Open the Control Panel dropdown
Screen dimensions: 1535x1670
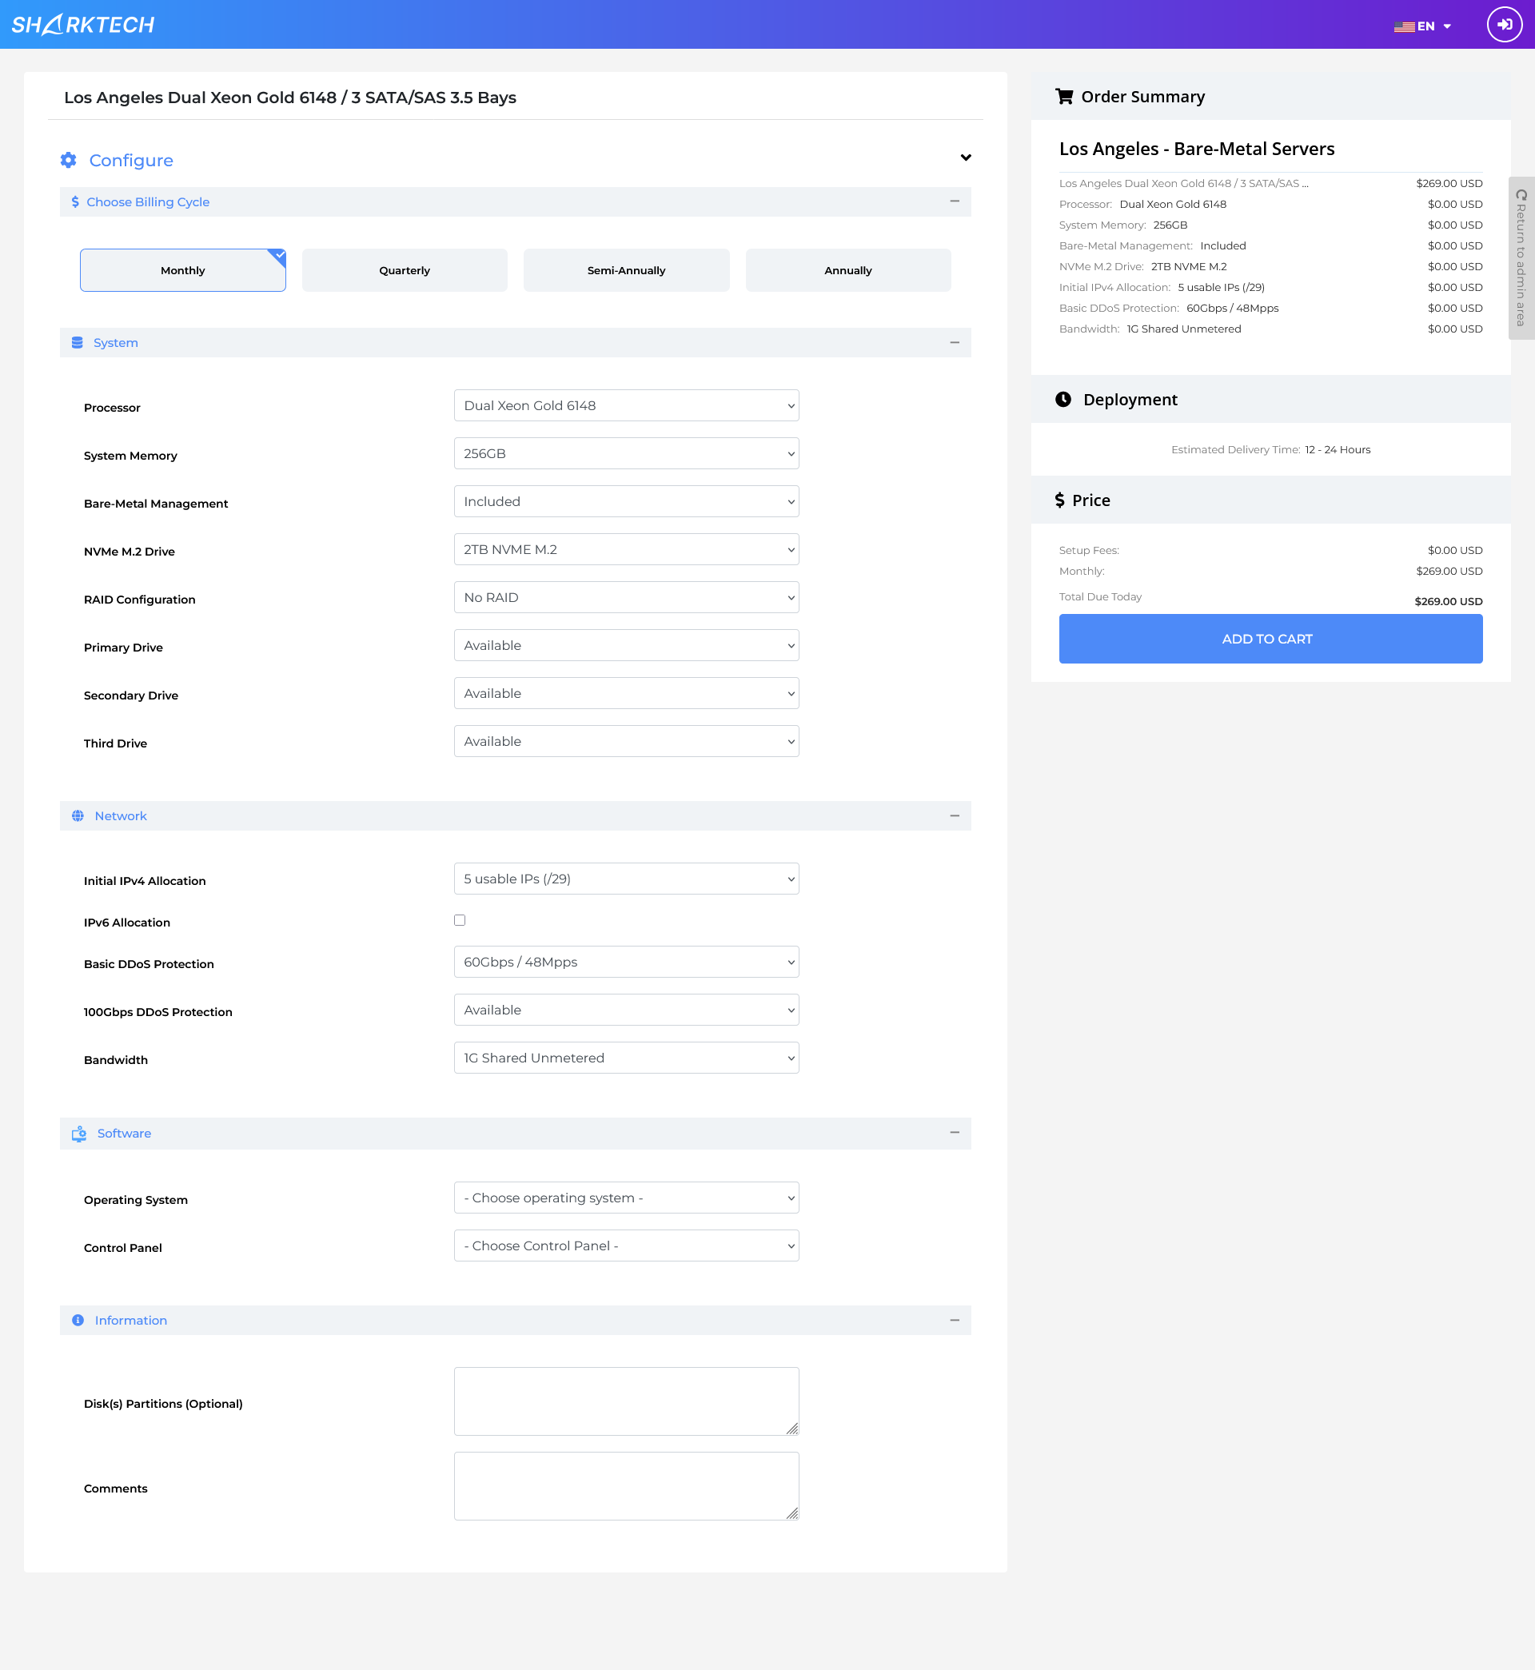tap(626, 1246)
